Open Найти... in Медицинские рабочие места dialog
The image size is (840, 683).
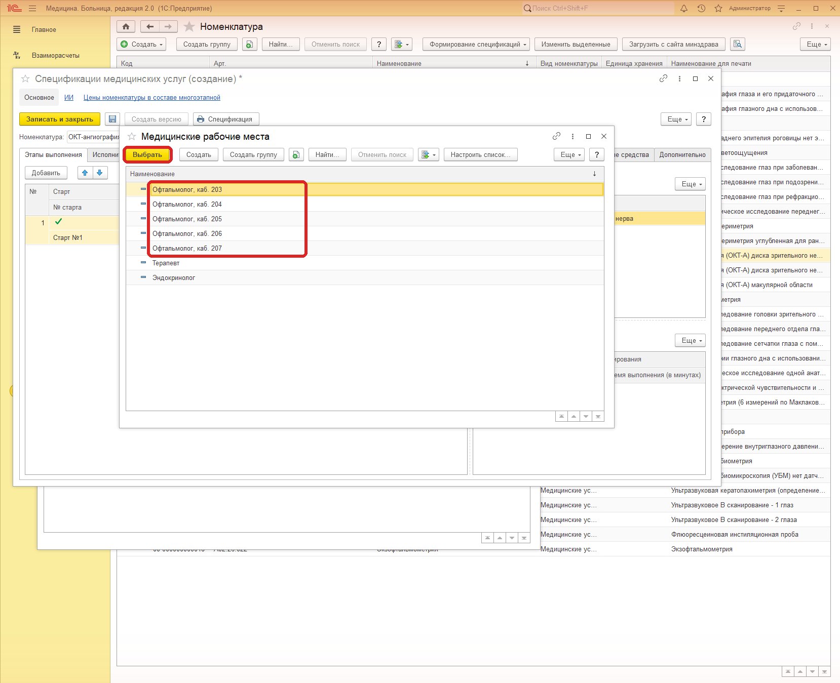(x=327, y=154)
